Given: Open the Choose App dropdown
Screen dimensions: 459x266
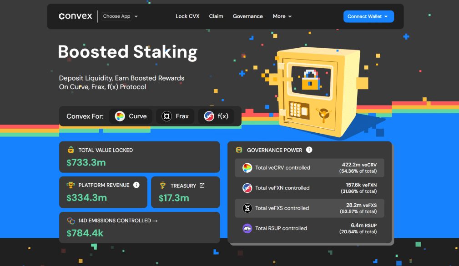Looking at the screenshot, I should [120, 16].
